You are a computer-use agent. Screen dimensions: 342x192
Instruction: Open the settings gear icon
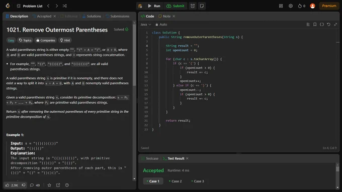coord(291,6)
